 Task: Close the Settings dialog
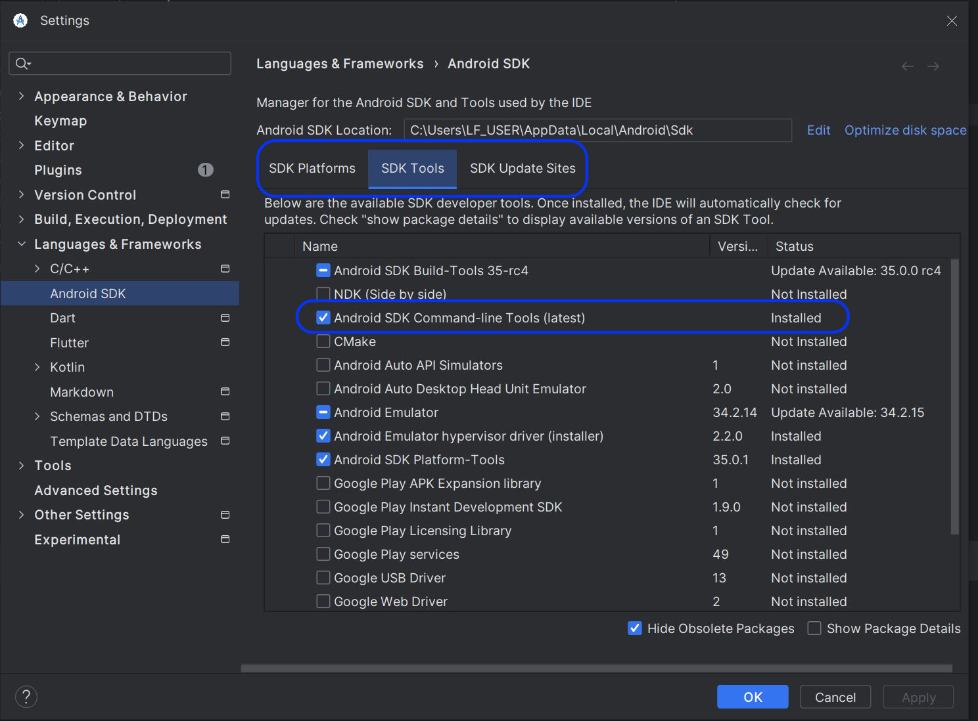(x=952, y=21)
